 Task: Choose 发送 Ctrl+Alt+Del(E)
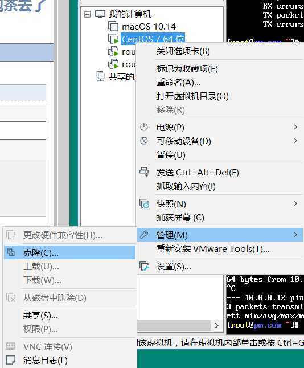(x=198, y=173)
